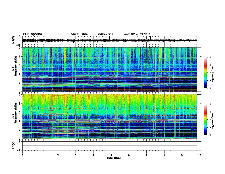
Task: Click time axis tick label "4"
Action: click(93, 155)
